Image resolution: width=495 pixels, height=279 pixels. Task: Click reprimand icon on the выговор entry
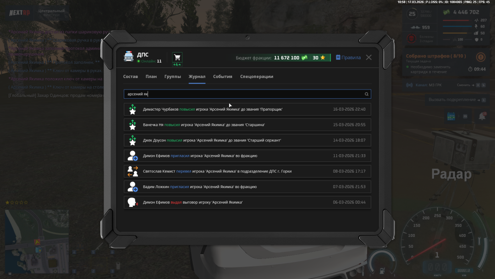[132, 202]
